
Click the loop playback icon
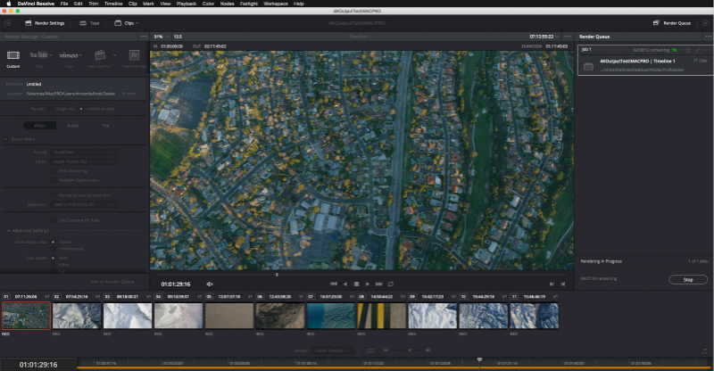tap(390, 284)
